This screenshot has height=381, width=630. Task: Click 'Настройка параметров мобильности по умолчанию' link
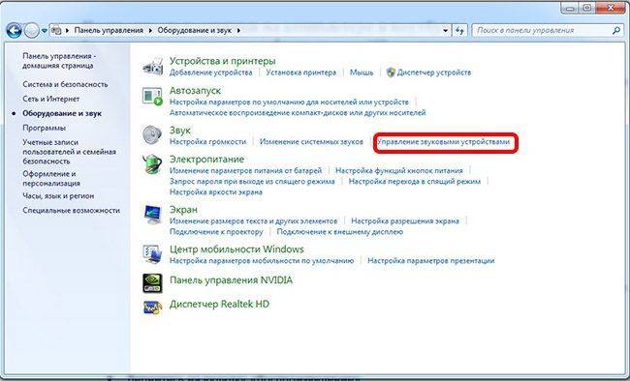click(x=262, y=261)
